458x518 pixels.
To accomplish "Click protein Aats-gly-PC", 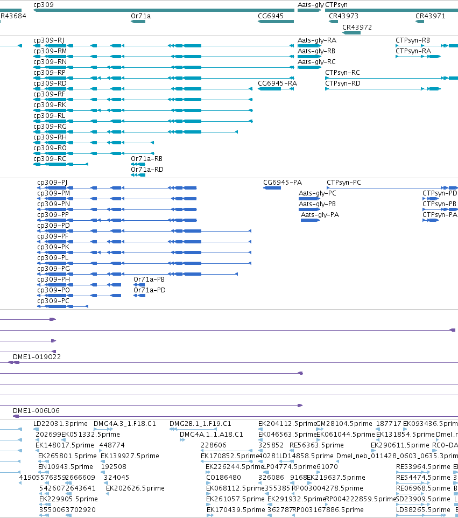I will (x=309, y=199).
